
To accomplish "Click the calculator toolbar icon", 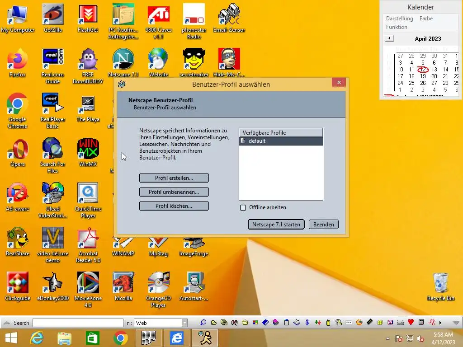I will coord(421,322).
